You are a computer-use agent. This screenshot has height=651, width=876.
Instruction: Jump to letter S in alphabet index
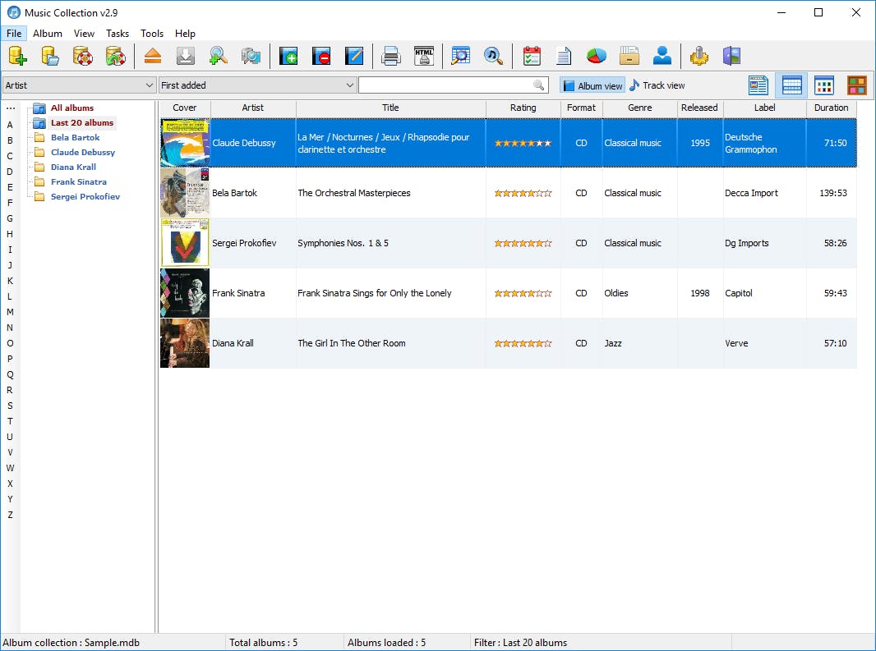10,406
